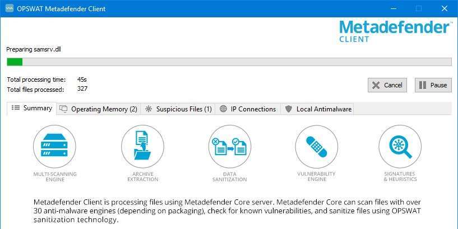Cancel the running scan
458x229 pixels.
click(387, 85)
